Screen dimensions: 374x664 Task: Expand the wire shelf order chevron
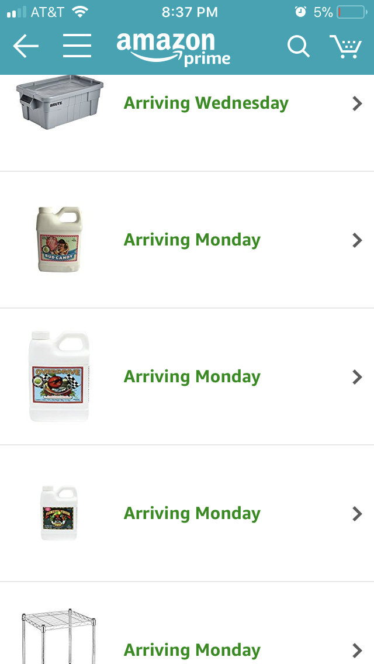[x=358, y=651]
